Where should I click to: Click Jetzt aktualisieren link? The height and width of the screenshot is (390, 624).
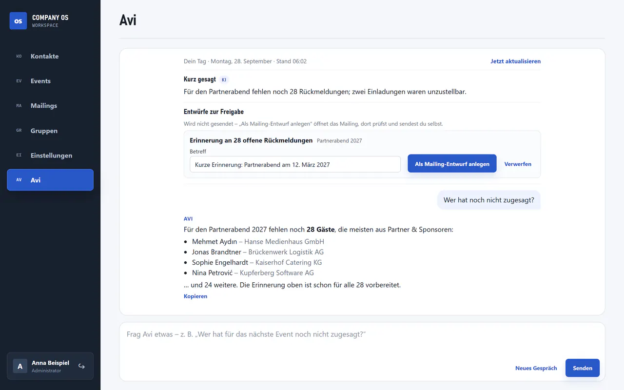[515, 61]
